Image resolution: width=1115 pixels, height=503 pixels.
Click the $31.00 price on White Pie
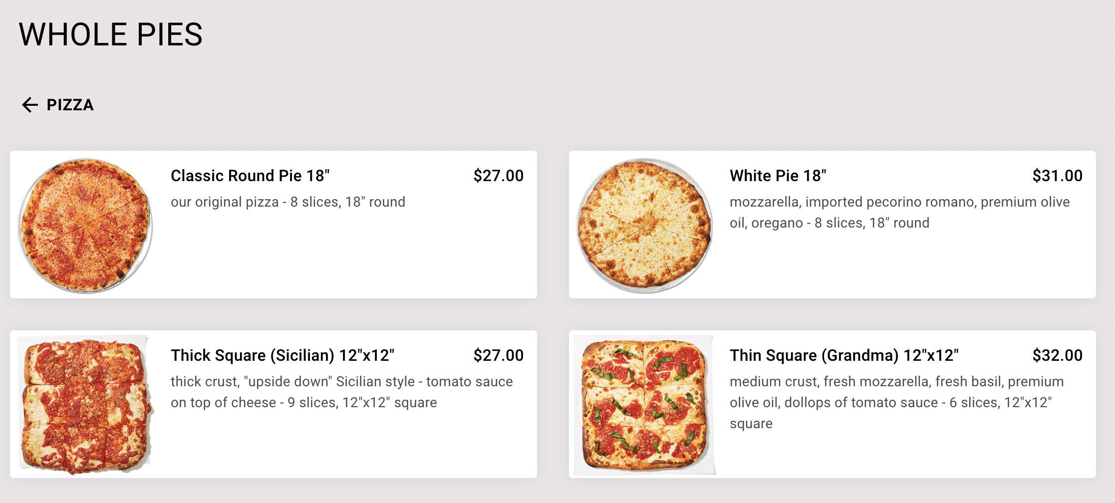pyautogui.click(x=1057, y=176)
